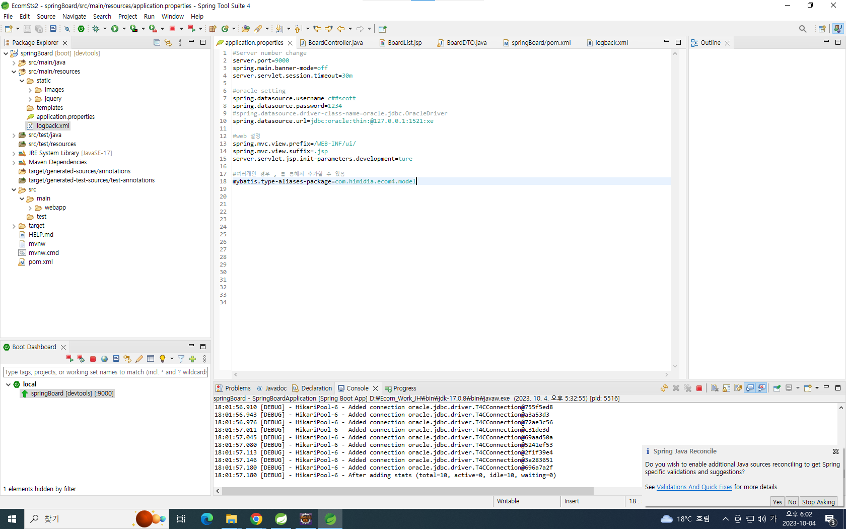Image resolution: width=846 pixels, height=529 pixels.
Task: Open the Project menu
Action: (x=127, y=17)
